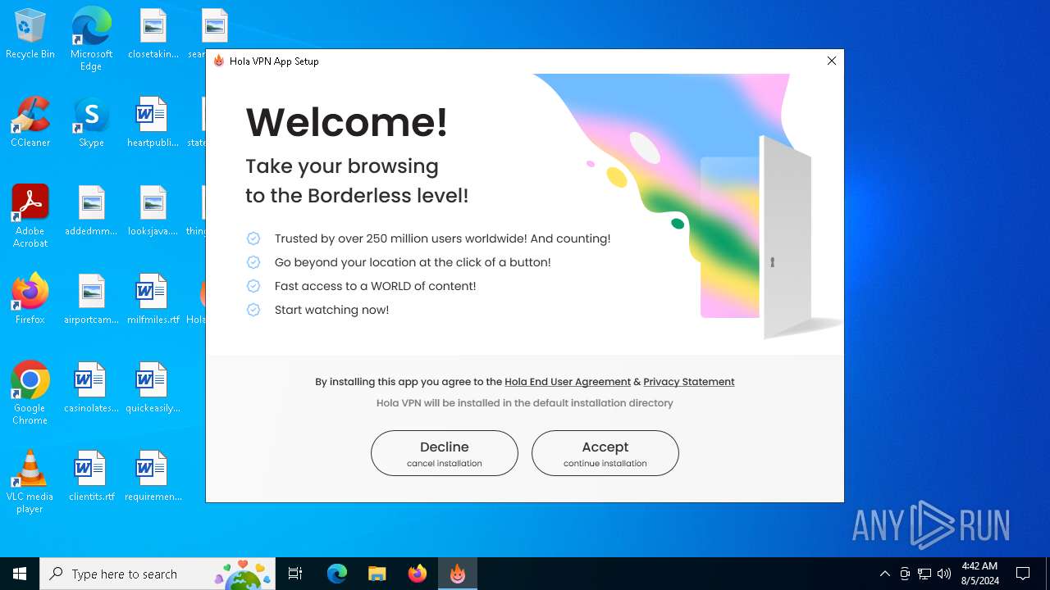The image size is (1050, 590).
Task: Select the airportcam image file on desktop
Action: tap(91, 299)
